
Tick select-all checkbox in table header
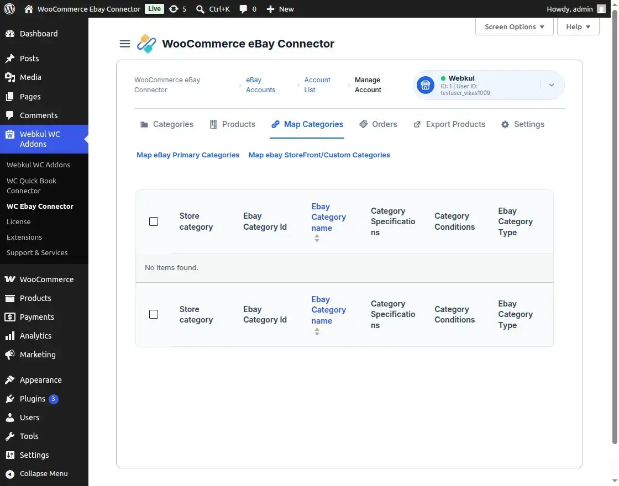tap(154, 221)
